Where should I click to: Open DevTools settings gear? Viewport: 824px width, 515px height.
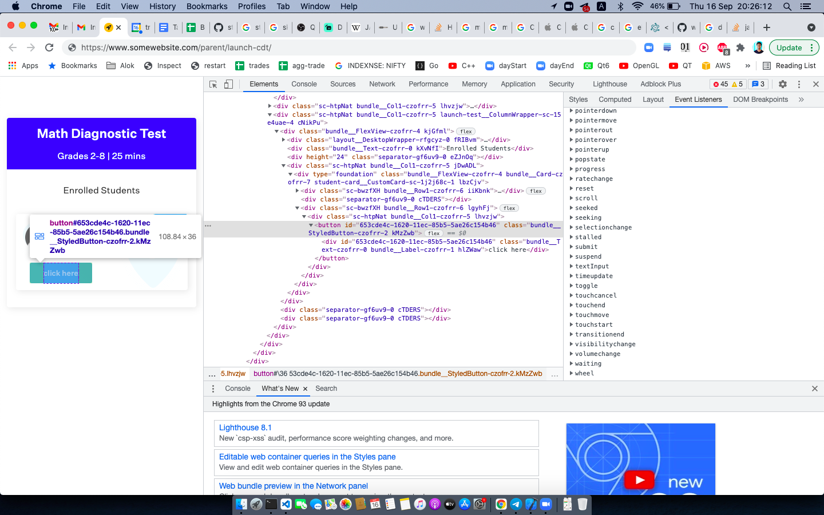pyautogui.click(x=783, y=84)
